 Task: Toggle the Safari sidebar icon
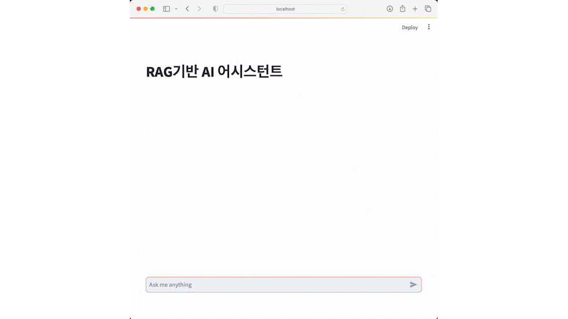click(x=166, y=9)
